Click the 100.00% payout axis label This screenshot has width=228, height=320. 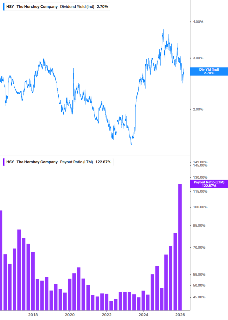200,207
